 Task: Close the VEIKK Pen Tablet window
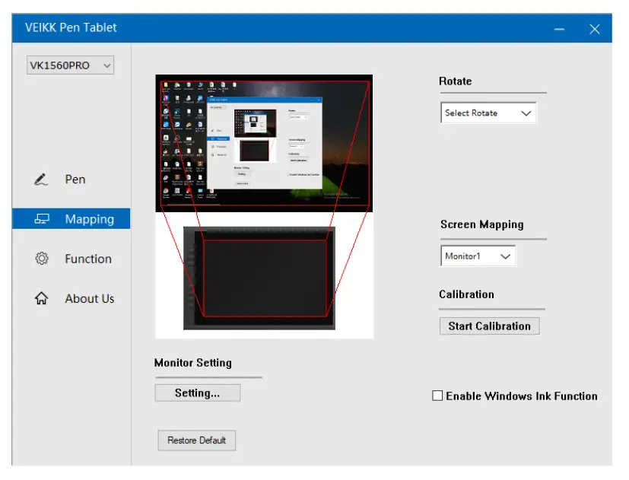pyautogui.click(x=594, y=27)
